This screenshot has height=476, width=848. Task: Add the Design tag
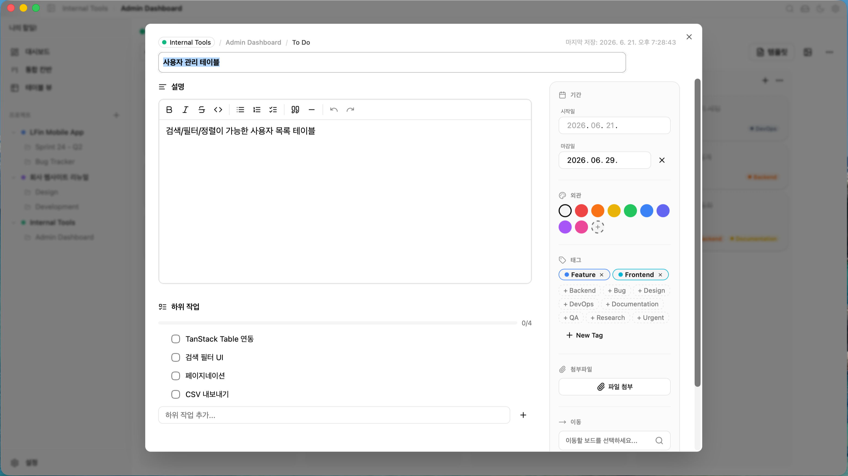(x=651, y=290)
